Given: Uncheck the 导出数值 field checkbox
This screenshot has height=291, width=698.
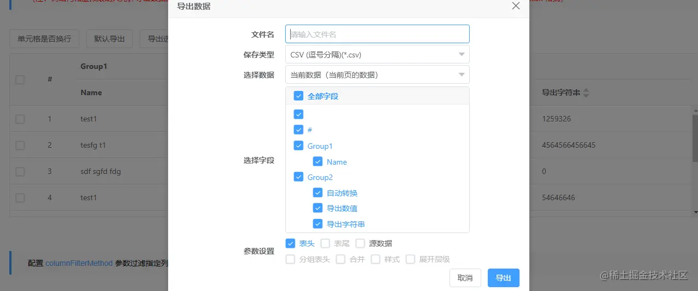Looking at the screenshot, I should pyautogui.click(x=318, y=208).
